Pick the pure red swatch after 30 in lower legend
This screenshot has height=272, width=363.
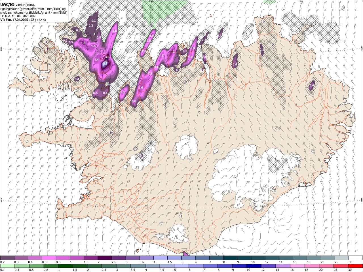[x=355, y=266]
